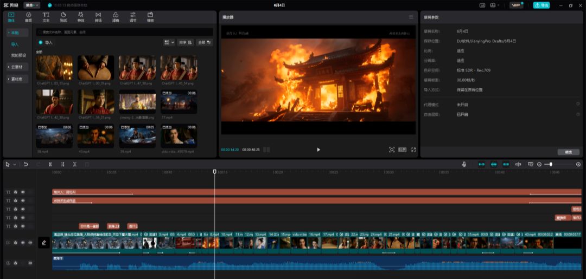Click the 导入 import button with plus icon
The width and height of the screenshot is (586, 279).
(46, 42)
